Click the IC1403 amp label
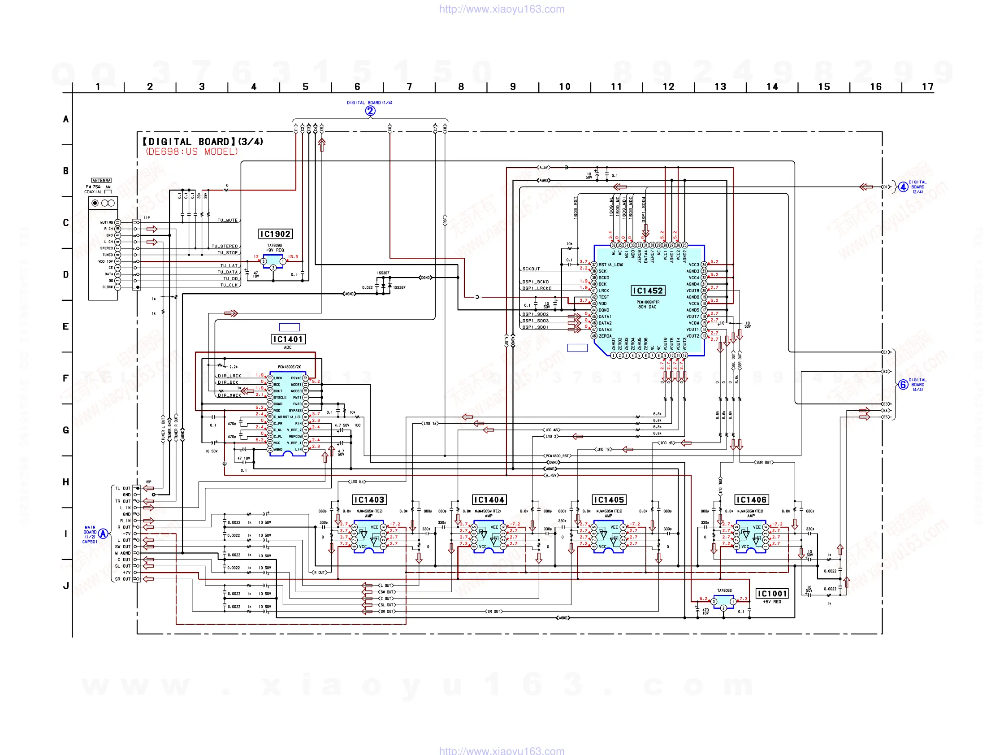Image resolution: width=1004 pixels, height=755 pixels. coord(369,500)
